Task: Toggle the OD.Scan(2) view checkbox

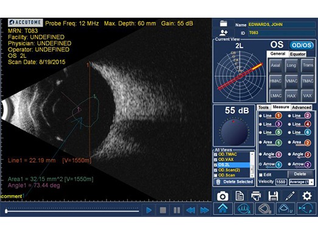Action: [x=216, y=170]
